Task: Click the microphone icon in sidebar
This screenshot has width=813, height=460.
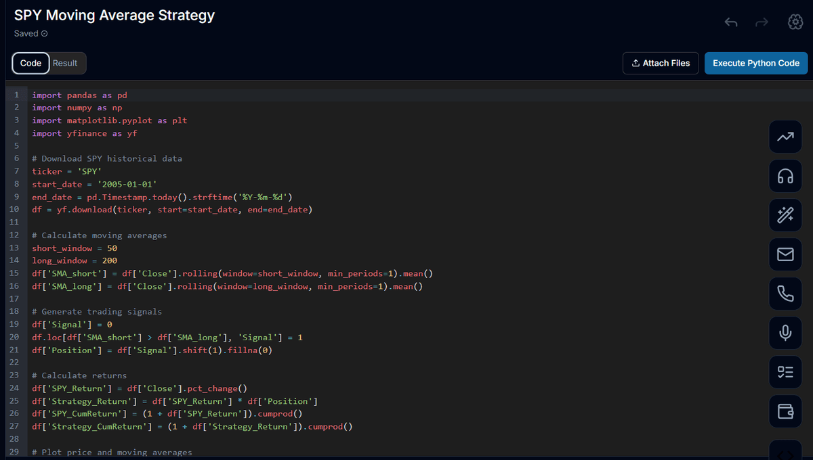Action: point(785,333)
